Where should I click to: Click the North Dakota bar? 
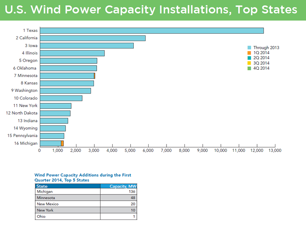55,113
